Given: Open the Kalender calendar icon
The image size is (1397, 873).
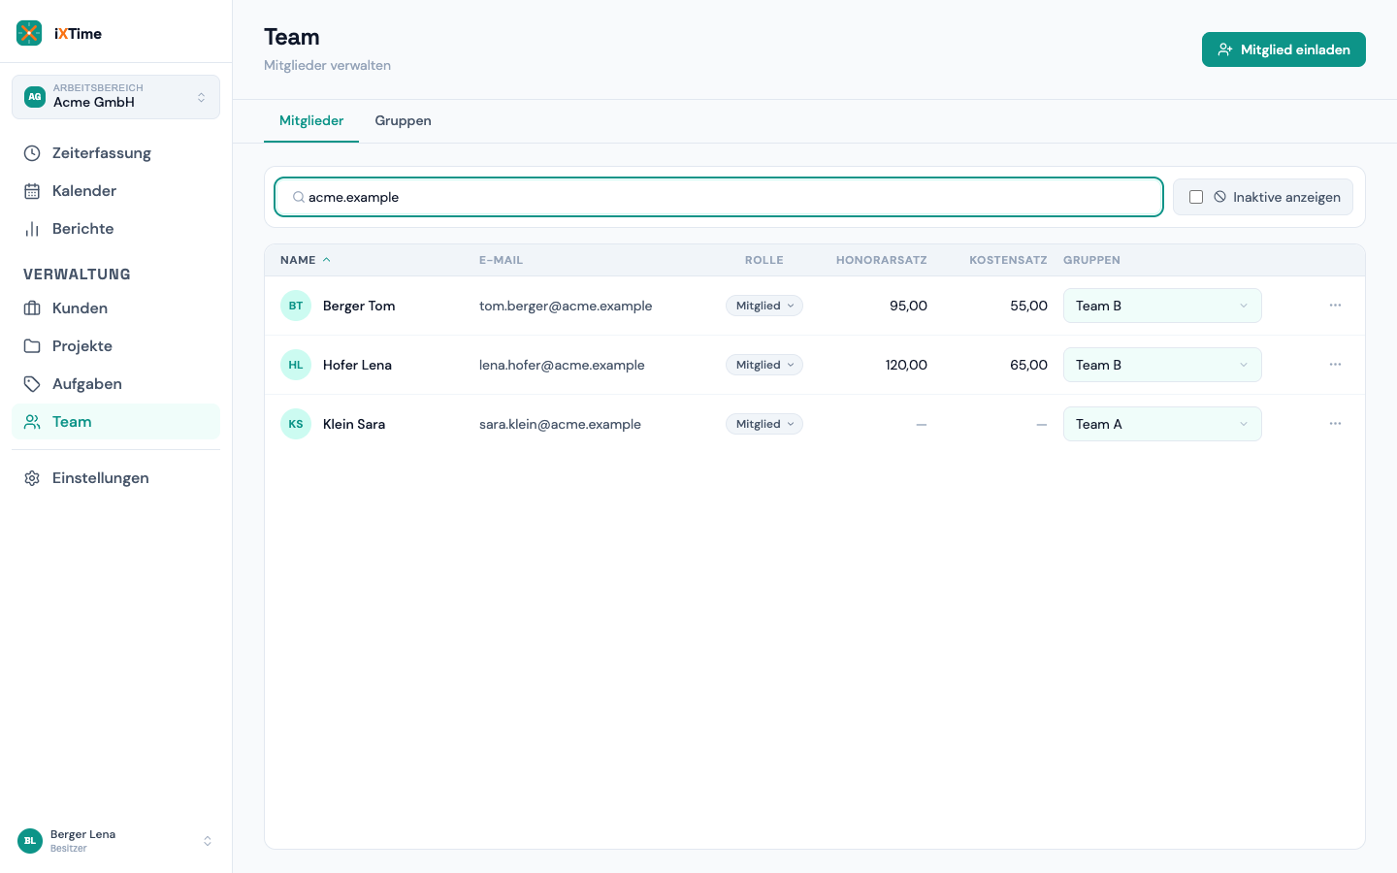Looking at the screenshot, I should [x=32, y=191].
